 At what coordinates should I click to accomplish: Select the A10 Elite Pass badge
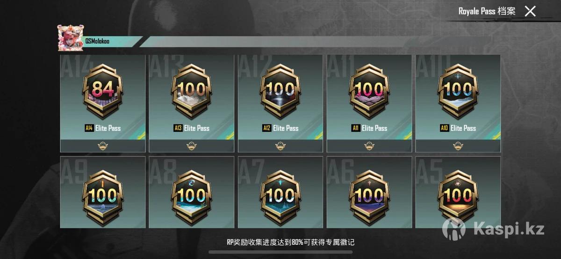pos(458,93)
